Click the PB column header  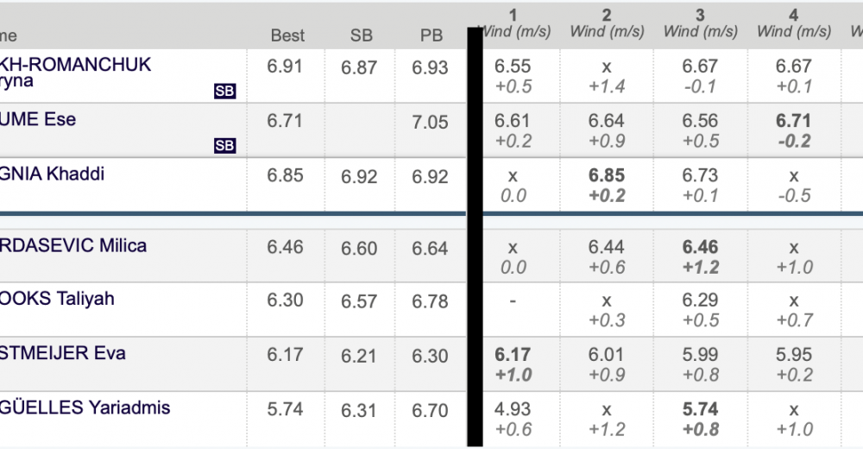pyautogui.click(x=431, y=35)
